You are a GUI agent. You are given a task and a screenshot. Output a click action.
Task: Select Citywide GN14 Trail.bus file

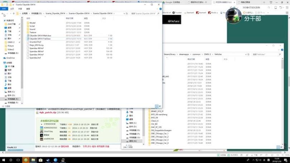click(x=40, y=39)
